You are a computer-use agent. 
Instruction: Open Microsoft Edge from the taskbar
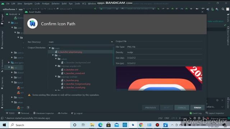pyautogui.click(x=100, y=125)
